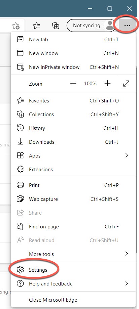
Task: Click the Collections icon in the toolbar
Action: (56, 26)
